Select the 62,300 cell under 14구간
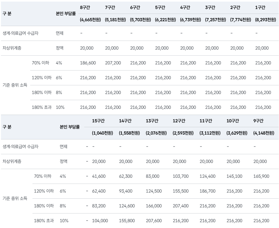The image size is (279, 228). click(x=126, y=176)
